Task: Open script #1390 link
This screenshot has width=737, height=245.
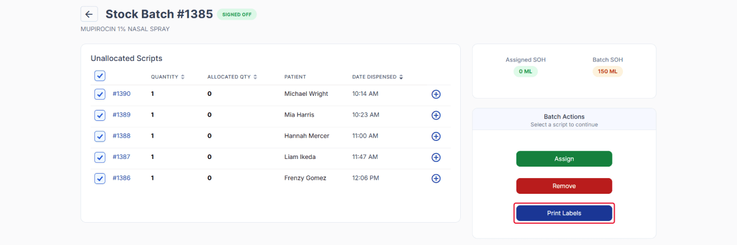Action: coord(122,94)
